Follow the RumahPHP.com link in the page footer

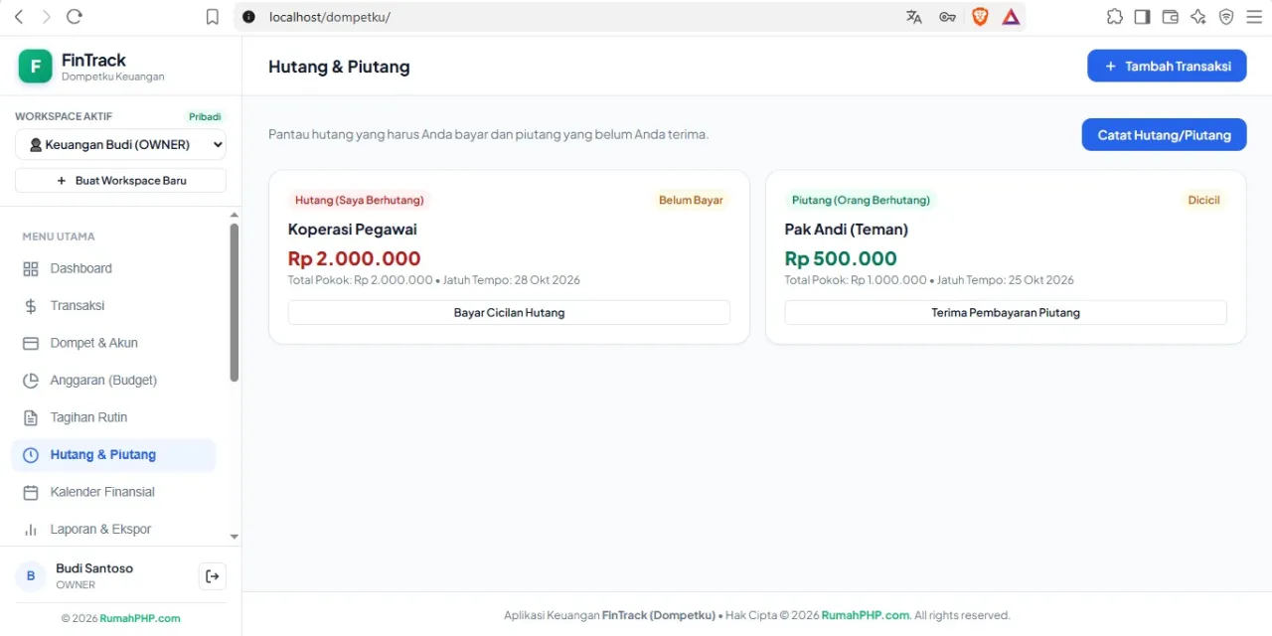tap(866, 615)
